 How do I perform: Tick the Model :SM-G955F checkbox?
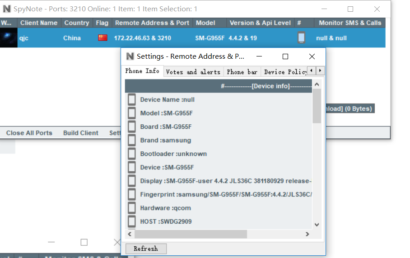132,113
